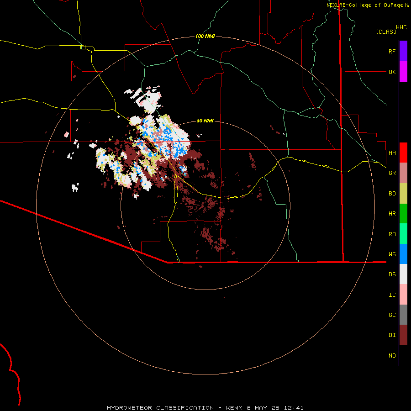Click the 50 NMI range ring label
This screenshot has height=411, width=411.
205,121
